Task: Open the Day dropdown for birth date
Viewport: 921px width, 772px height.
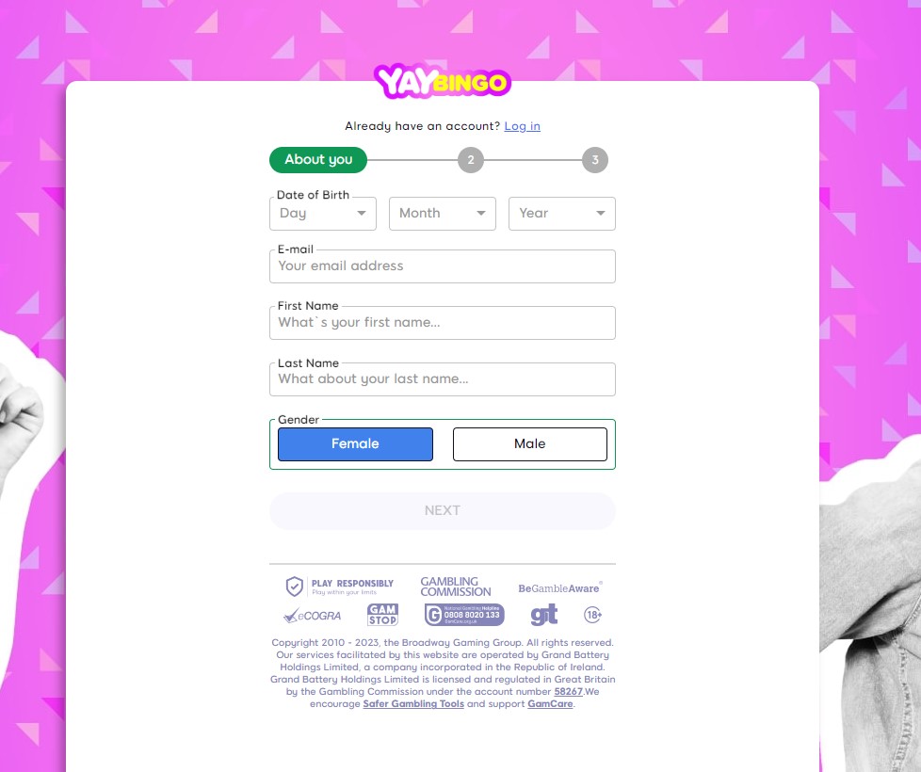Action: pyautogui.click(x=322, y=213)
